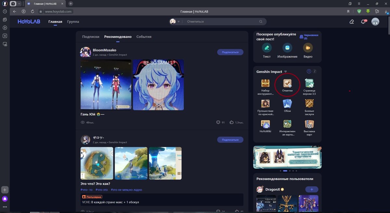Open the BloomMasako username link

(104, 50)
